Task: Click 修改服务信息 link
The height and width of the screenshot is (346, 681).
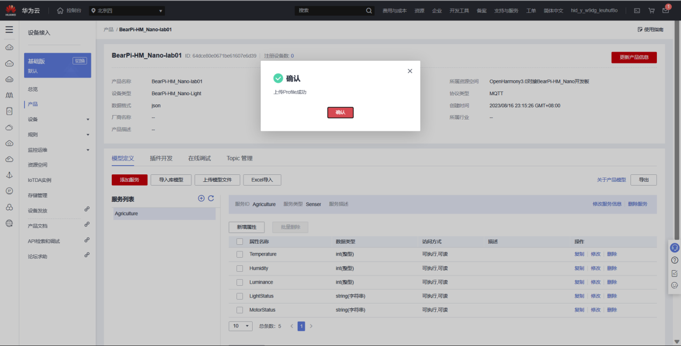Action: pos(607,204)
